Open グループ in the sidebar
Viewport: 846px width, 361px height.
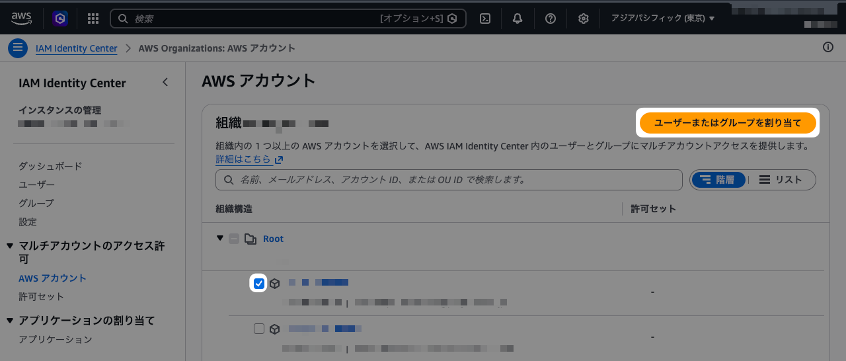[36, 203]
